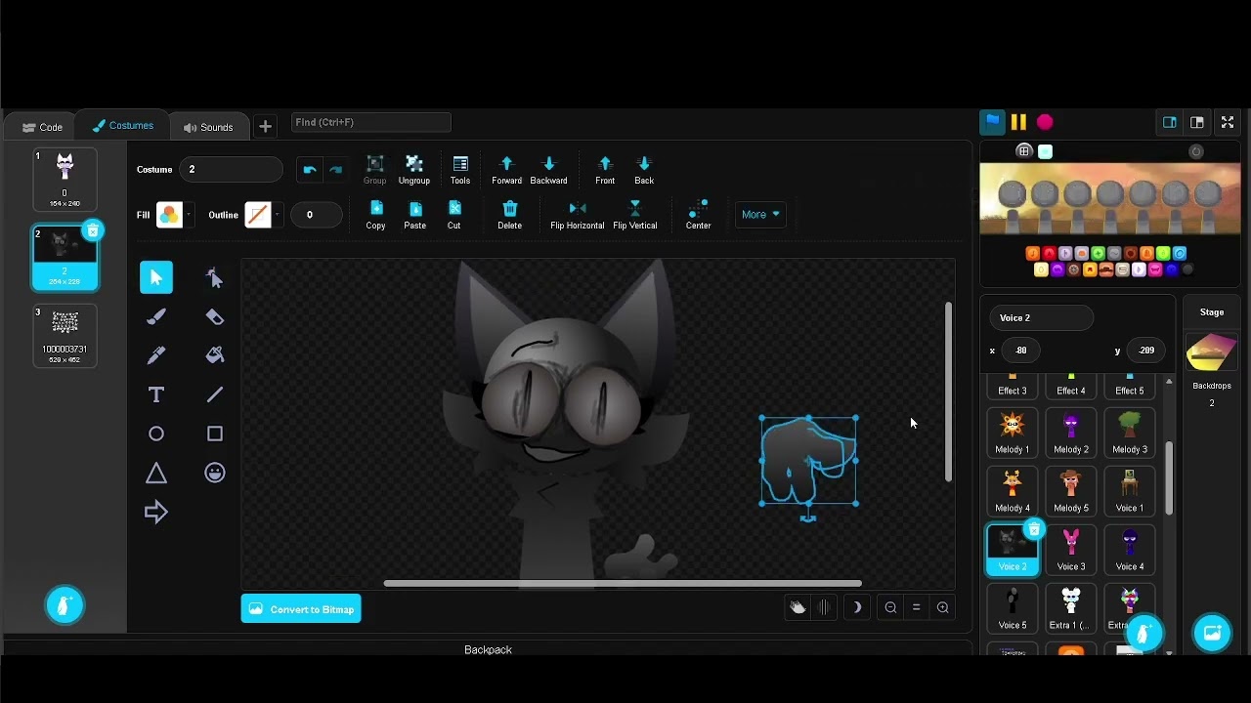The image size is (1251, 703).
Task: Select the Rectangle tool
Action: click(215, 434)
